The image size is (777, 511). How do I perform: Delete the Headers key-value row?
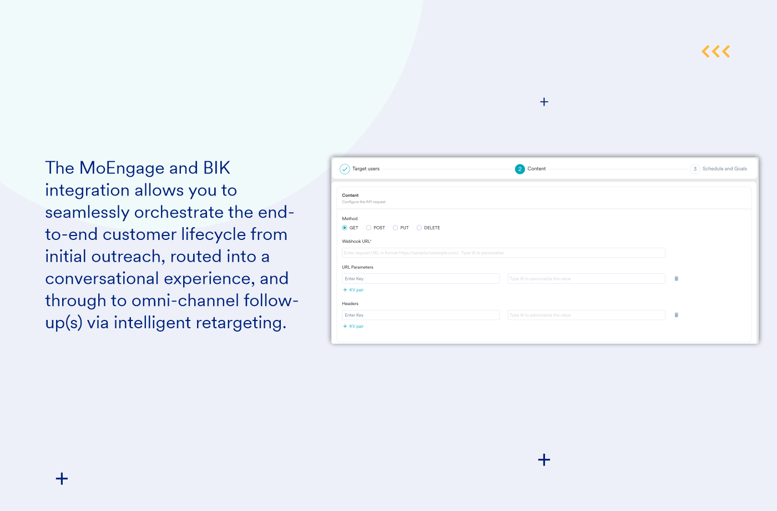click(x=677, y=315)
